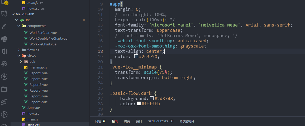The width and height of the screenshot is (305, 126).
Task: Click line number 21 in the gutter
Action: tap(100, 67)
